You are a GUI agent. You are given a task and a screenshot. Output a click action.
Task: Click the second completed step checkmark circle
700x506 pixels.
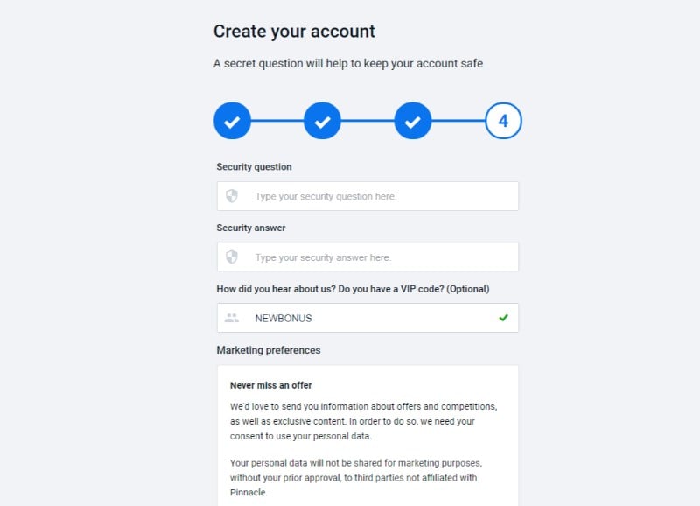pyautogui.click(x=322, y=121)
